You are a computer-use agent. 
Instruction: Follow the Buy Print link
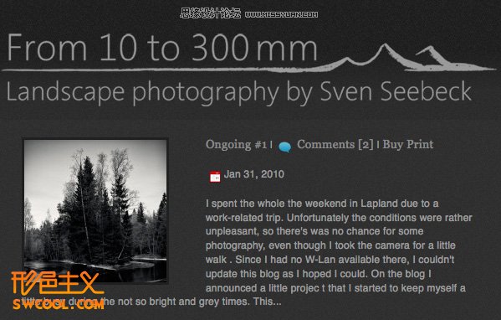click(408, 145)
